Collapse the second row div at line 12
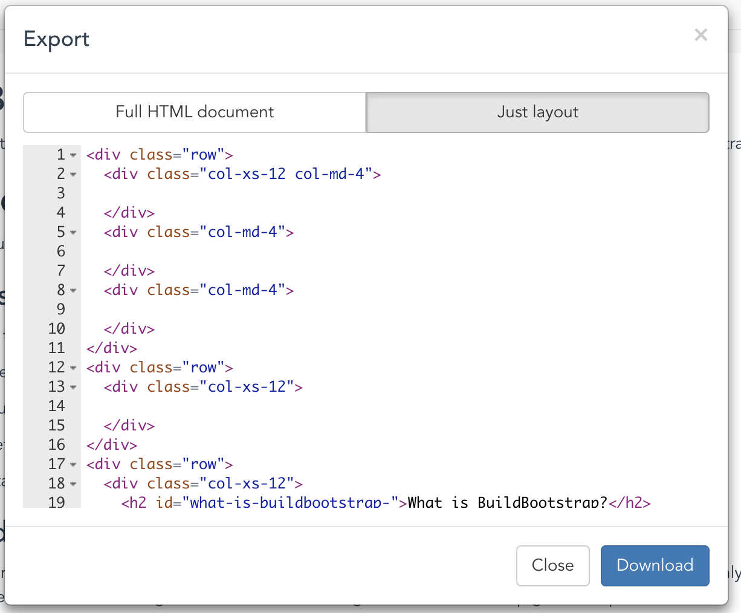Screen dimensions: 741x613 (x=74, y=368)
